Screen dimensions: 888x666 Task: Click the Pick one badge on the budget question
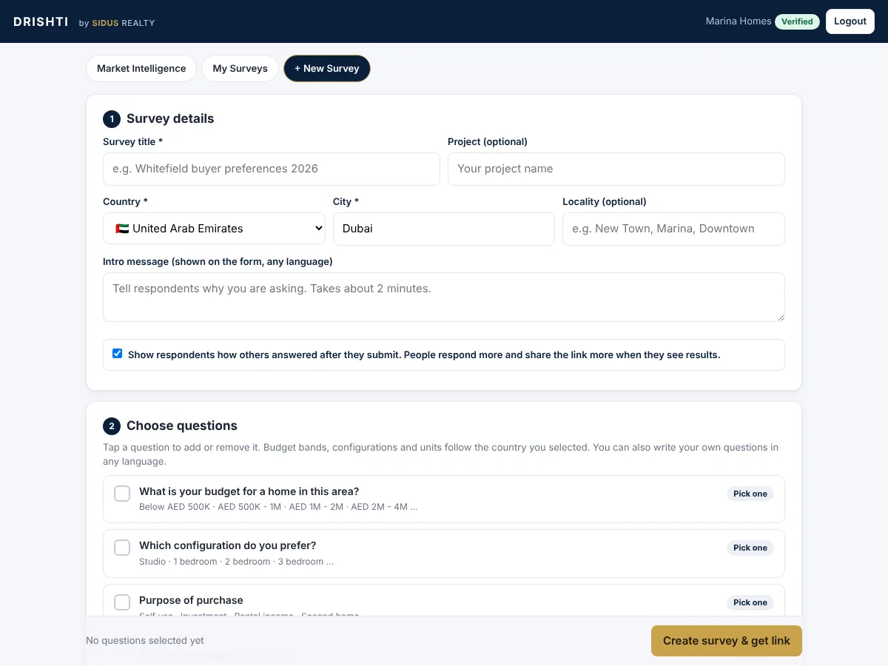coord(750,494)
